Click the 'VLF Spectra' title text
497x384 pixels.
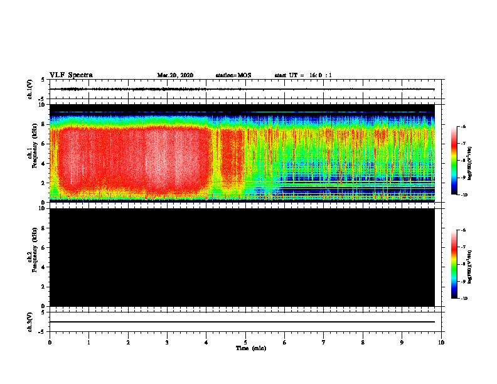[71, 75]
